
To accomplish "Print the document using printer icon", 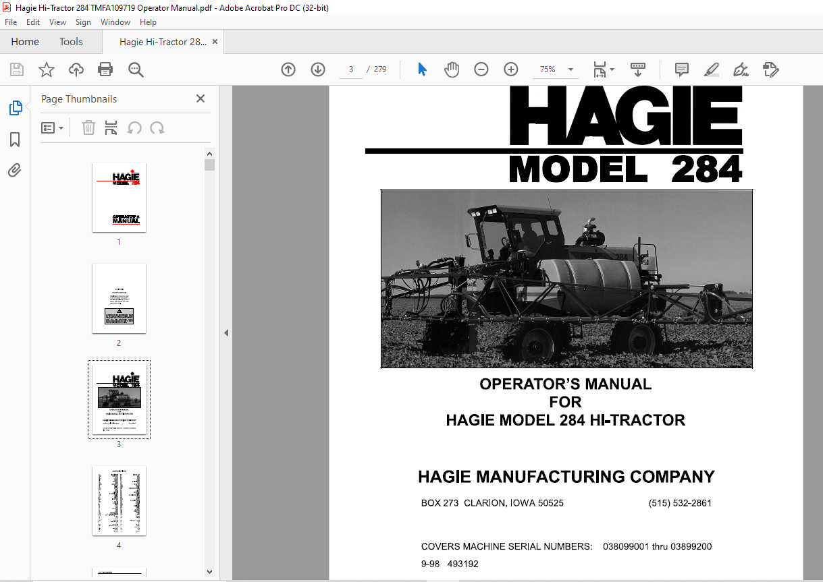I will pyautogui.click(x=105, y=69).
